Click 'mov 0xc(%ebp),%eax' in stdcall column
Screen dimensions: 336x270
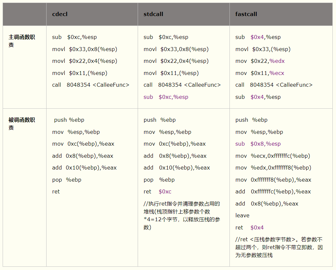175,144
